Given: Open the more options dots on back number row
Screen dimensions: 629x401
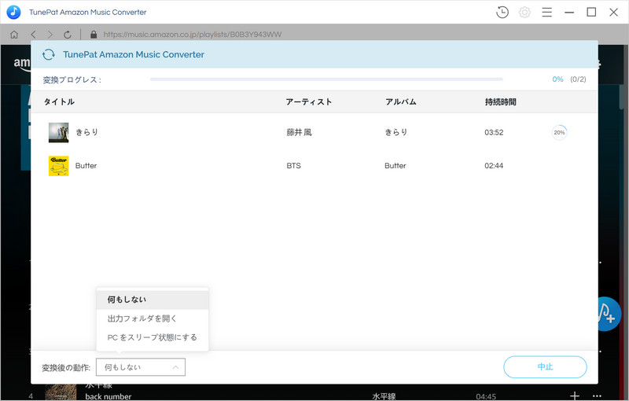Looking at the screenshot, I should [x=597, y=395].
